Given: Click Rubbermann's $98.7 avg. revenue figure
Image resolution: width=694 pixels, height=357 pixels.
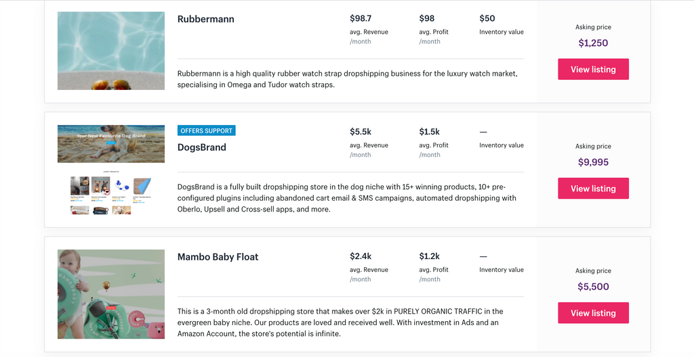Looking at the screenshot, I should click(x=361, y=18).
